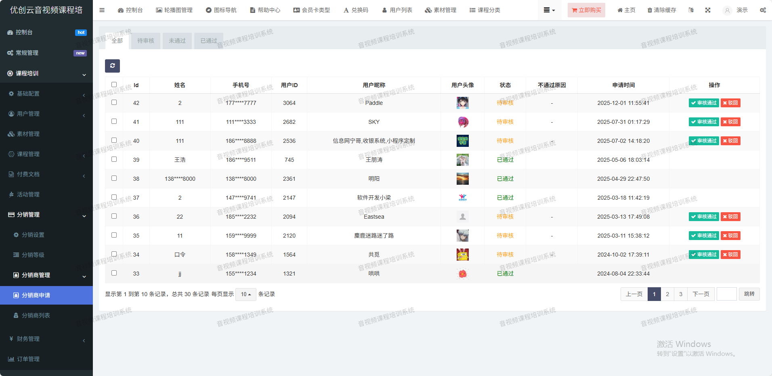Open 控制台 in the left sidebar
The height and width of the screenshot is (376, 772).
click(24, 32)
